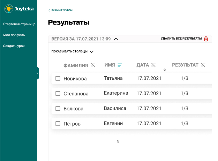Click the Joyteka brand name text

pos(24,9)
